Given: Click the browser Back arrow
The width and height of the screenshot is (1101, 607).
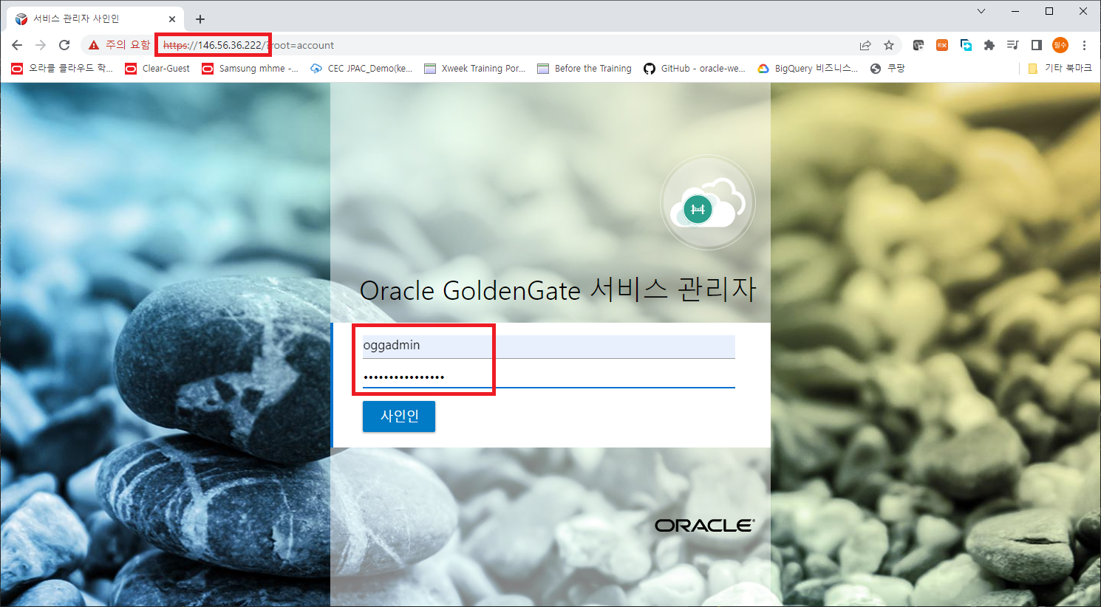Looking at the screenshot, I should 17,45.
